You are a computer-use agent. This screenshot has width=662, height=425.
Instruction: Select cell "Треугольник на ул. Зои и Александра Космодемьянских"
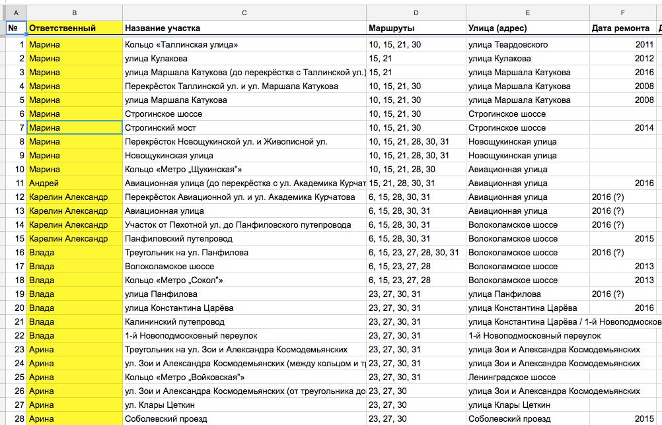coord(244,350)
